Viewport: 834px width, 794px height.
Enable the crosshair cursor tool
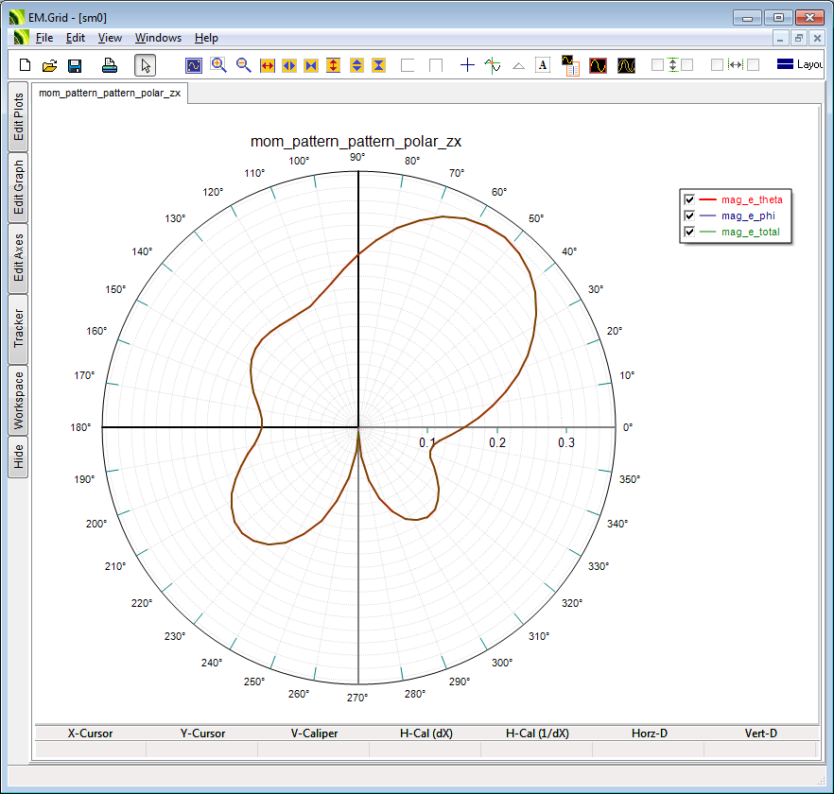467,65
